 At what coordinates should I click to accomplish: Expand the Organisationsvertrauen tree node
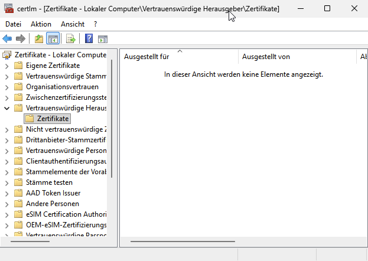[x=6, y=87]
